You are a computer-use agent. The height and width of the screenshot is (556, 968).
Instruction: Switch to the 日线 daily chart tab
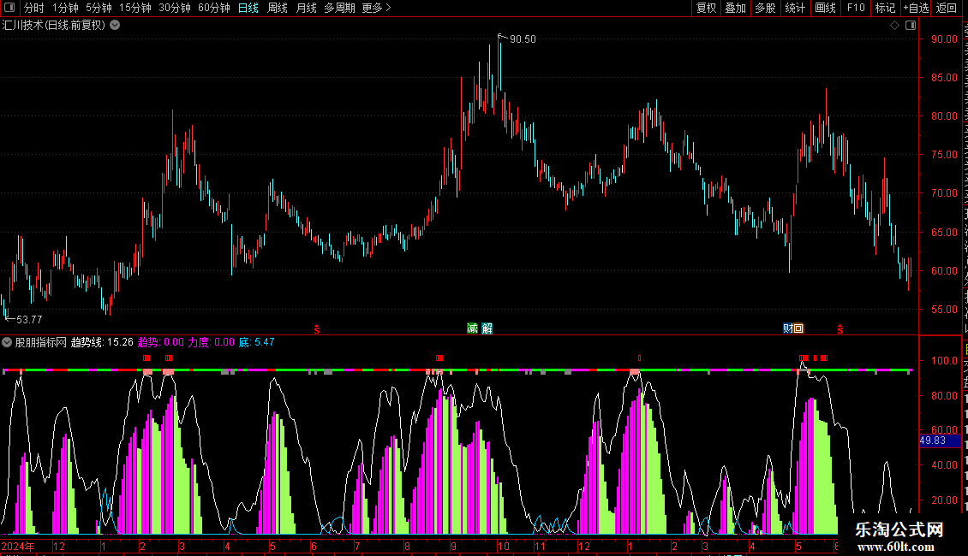point(248,8)
